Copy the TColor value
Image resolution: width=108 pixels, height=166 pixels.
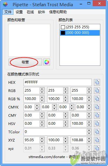pos(97,132)
